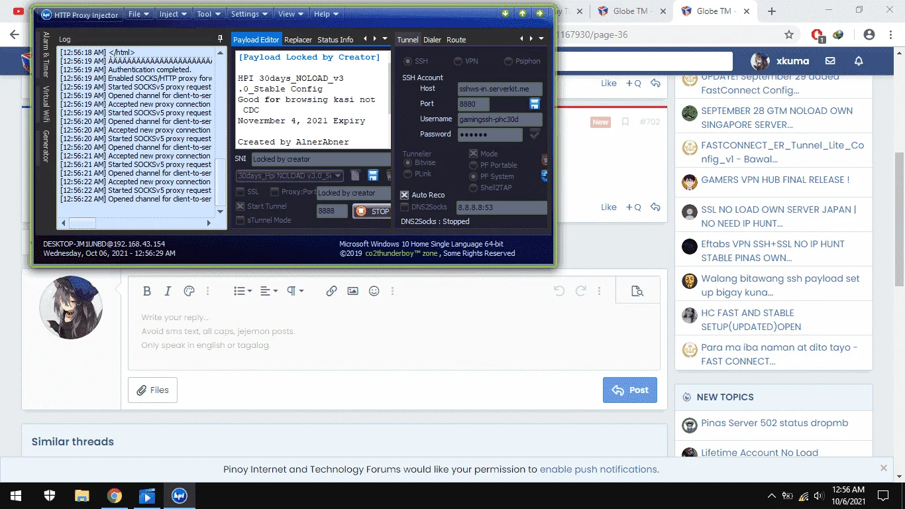Open the Tool dropdown menu
This screenshot has width=905, height=509.
click(209, 14)
